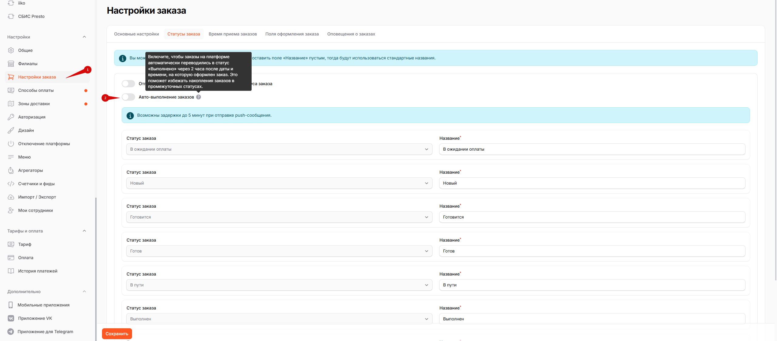The width and height of the screenshot is (777, 341).
Task: Click the share icon beside Агрегаторы
Action: 11,170
